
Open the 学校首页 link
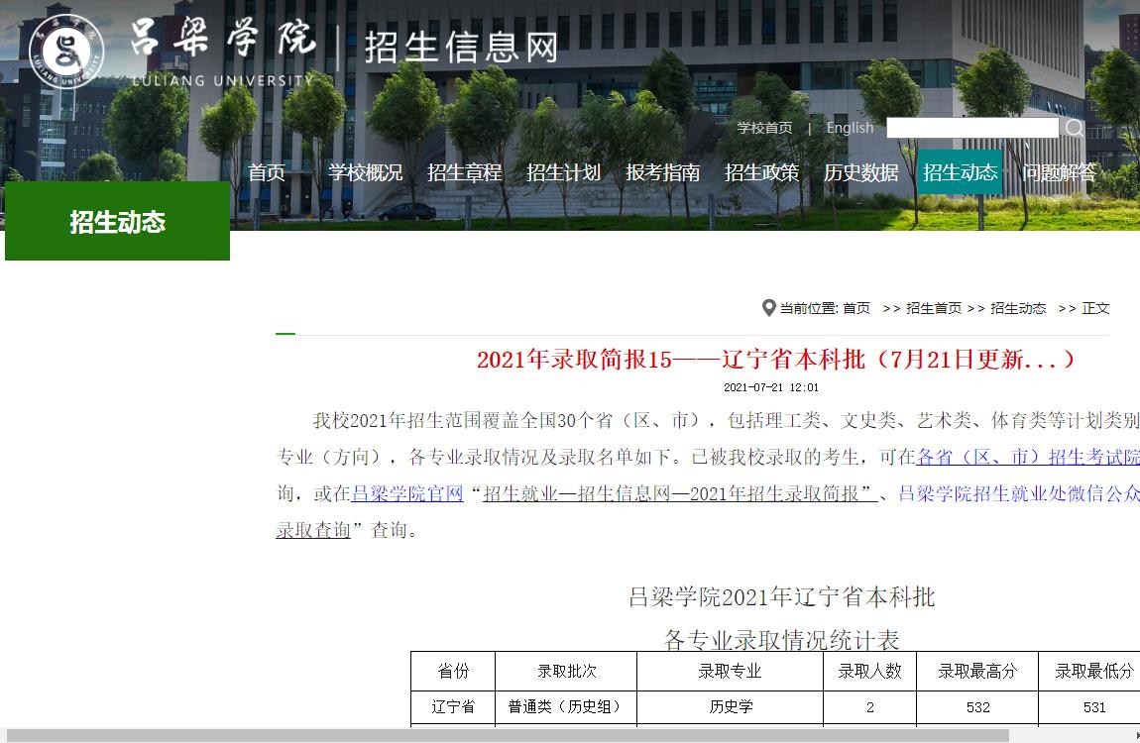click(x=765, y=128)
